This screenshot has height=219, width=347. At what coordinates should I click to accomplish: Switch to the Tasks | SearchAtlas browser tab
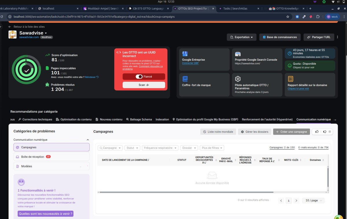(x=239, y=9)
